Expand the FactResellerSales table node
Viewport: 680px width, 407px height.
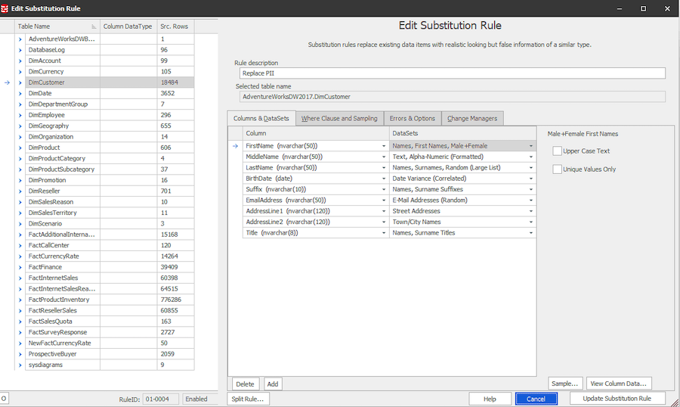pyautogui.click(x=20, y=311)
